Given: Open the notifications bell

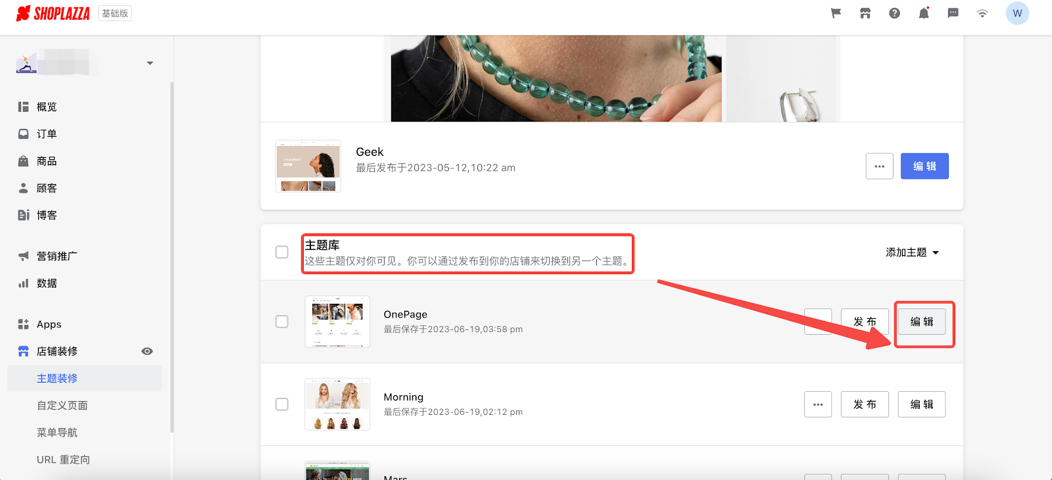Looking at the screenshot, I should pyautogui.click(x=924, y=13).
